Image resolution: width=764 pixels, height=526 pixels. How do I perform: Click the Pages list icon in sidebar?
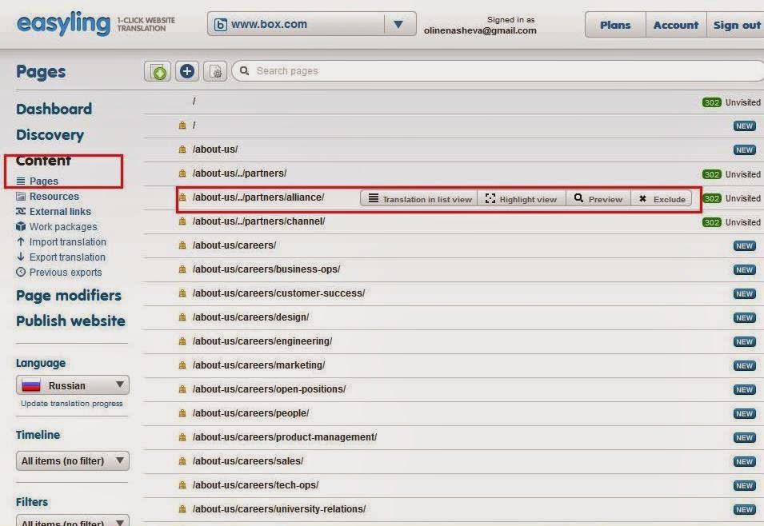coord(21,181)
